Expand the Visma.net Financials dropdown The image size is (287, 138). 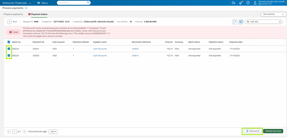(x=30, y=3)
